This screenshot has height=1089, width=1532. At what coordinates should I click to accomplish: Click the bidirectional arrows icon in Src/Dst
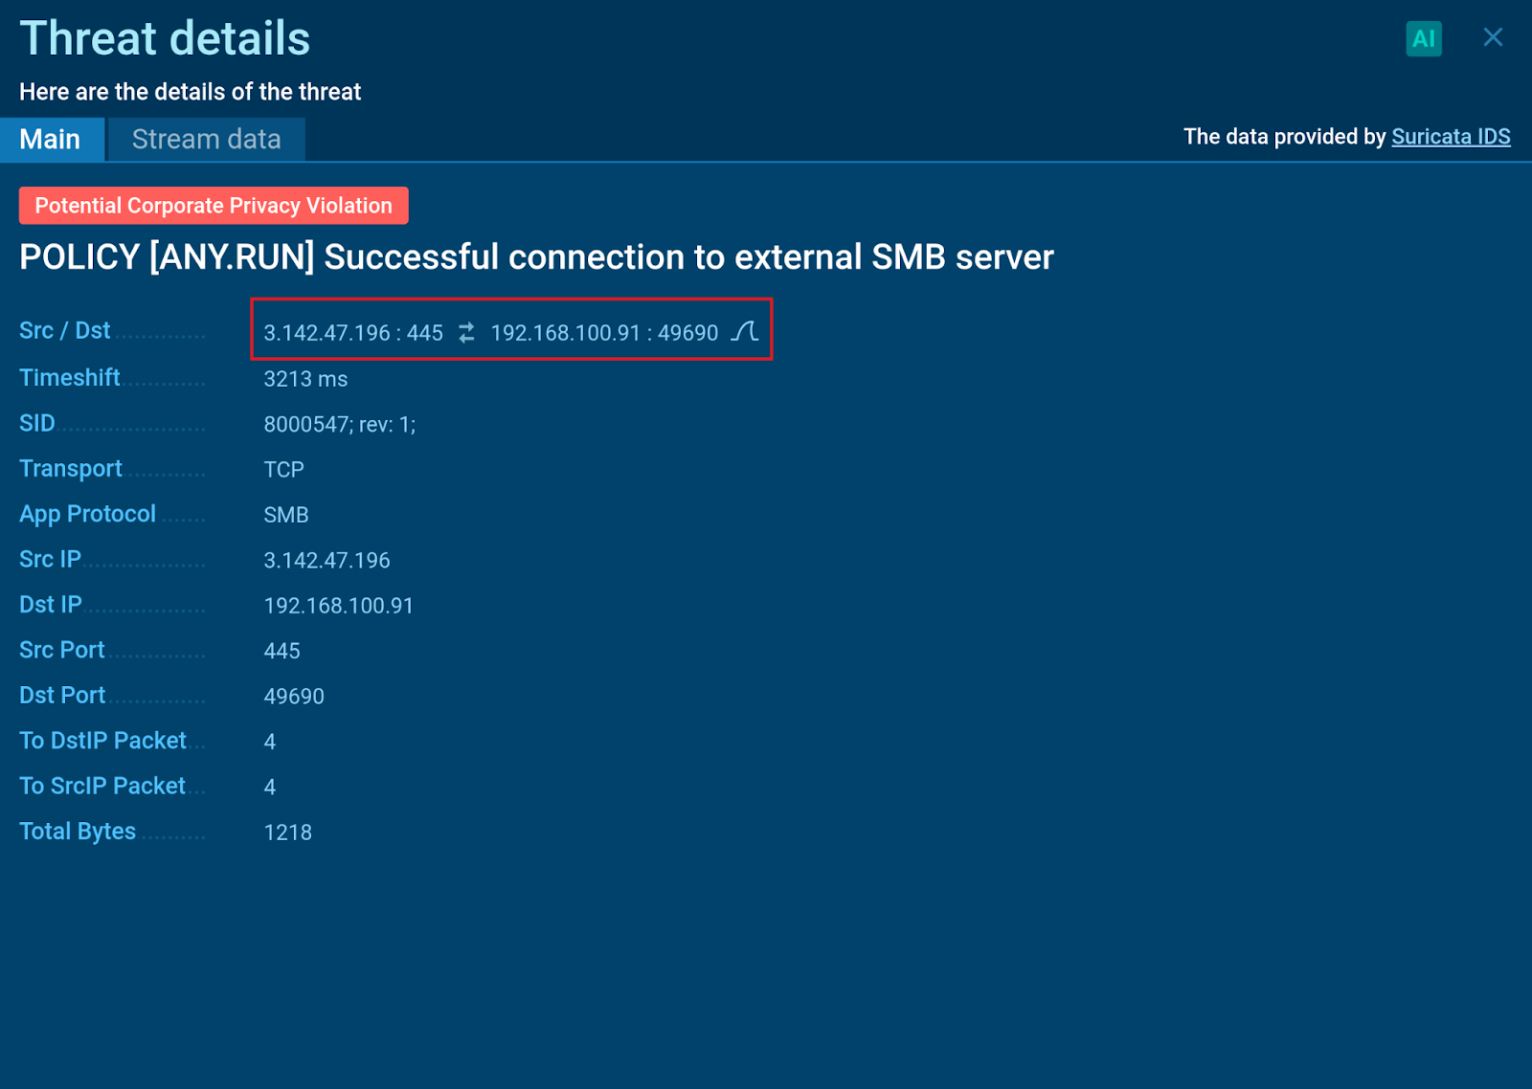pos(466,333)
